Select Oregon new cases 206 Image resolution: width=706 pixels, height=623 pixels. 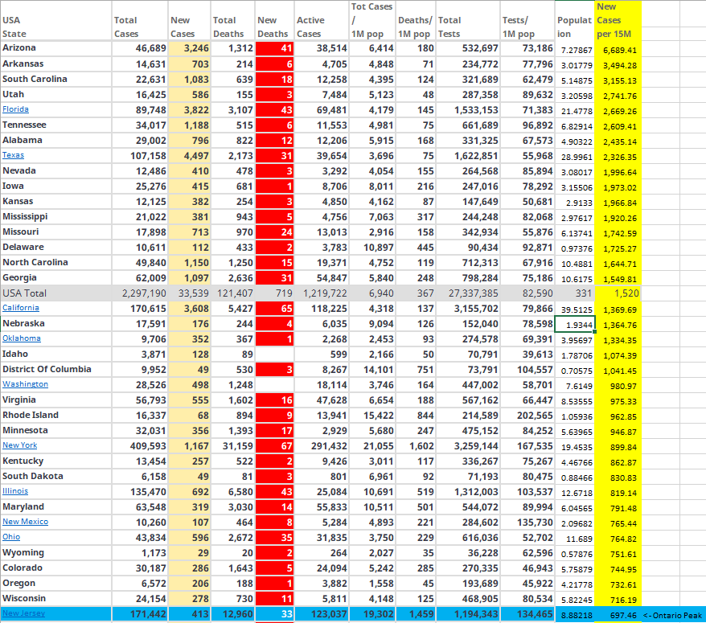[189, 584]
